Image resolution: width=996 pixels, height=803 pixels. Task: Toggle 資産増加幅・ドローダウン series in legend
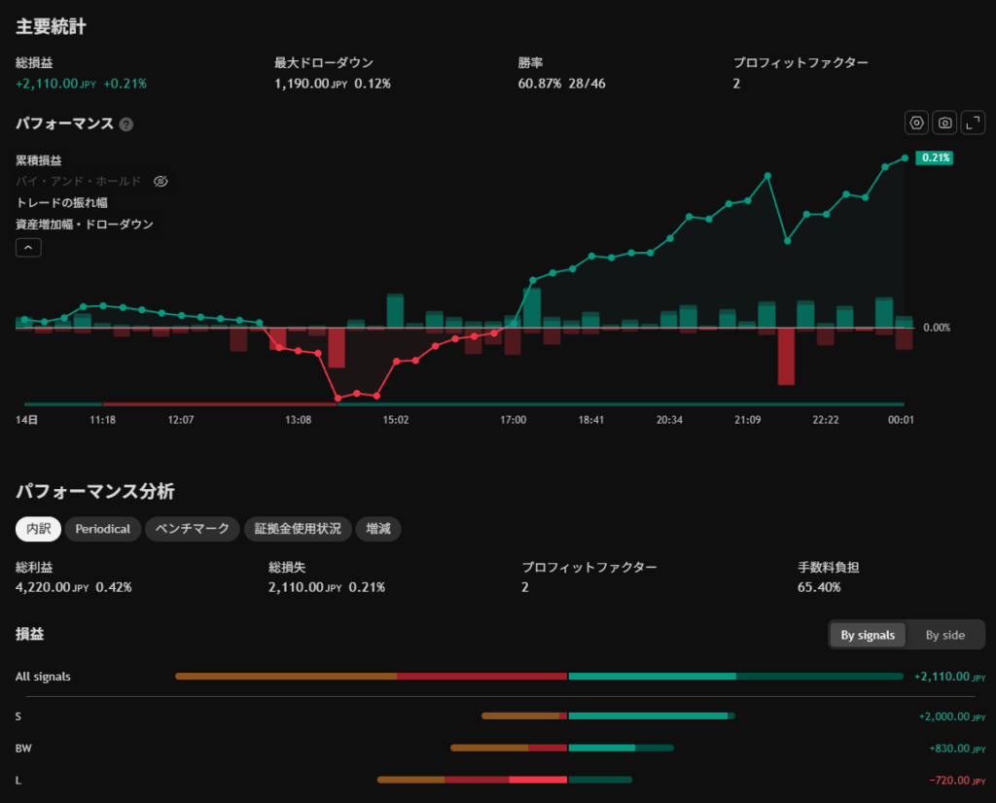pos(85,224)
